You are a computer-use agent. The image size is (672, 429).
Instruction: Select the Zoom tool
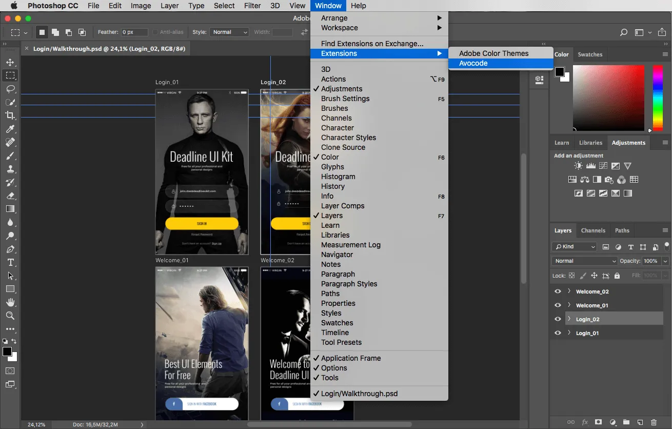click(x=10, y=316)
